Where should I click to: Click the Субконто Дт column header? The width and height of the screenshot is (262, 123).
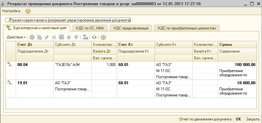point(72,45)
